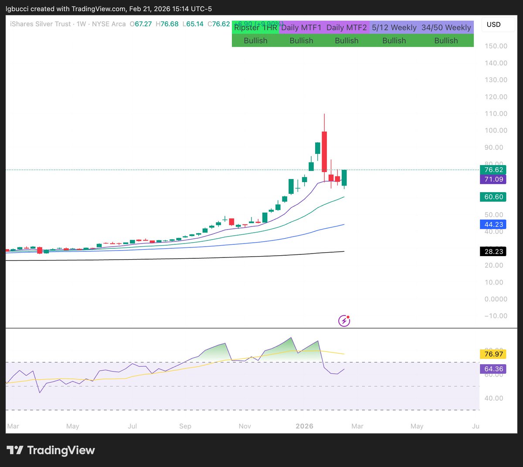Click the tall red candle near 100
This screenshot has width=523, height=467.
pos(324,152)
